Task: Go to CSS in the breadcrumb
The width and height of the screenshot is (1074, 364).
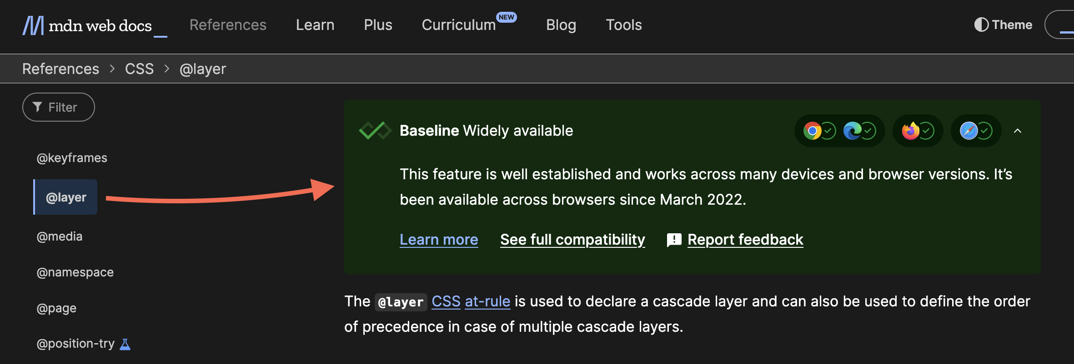Action: 139,69
